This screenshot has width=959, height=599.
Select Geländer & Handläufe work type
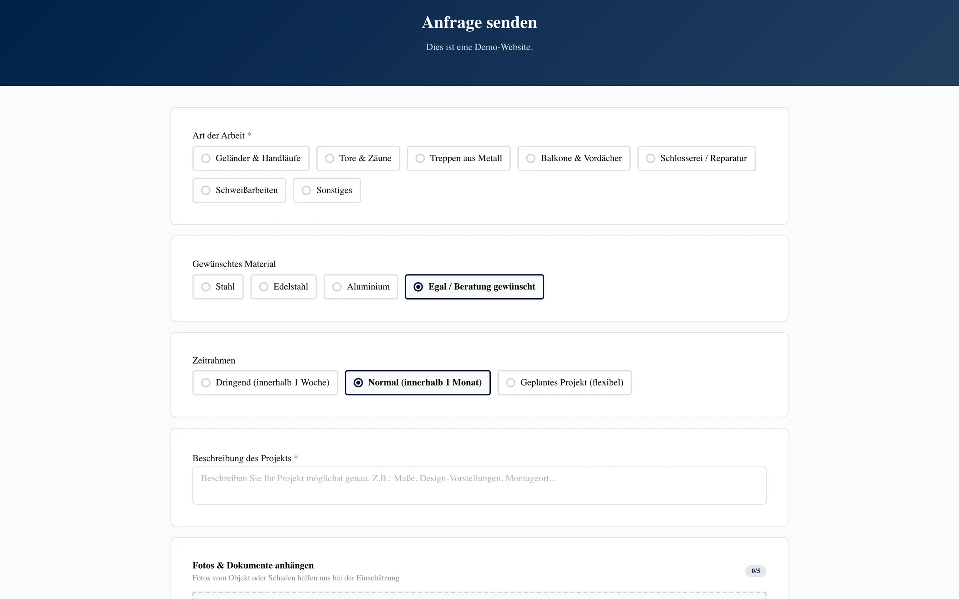point(251,158)
